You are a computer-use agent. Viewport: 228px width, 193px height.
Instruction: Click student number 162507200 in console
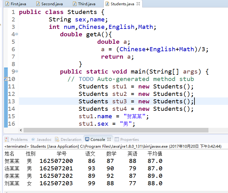[56, 161]
